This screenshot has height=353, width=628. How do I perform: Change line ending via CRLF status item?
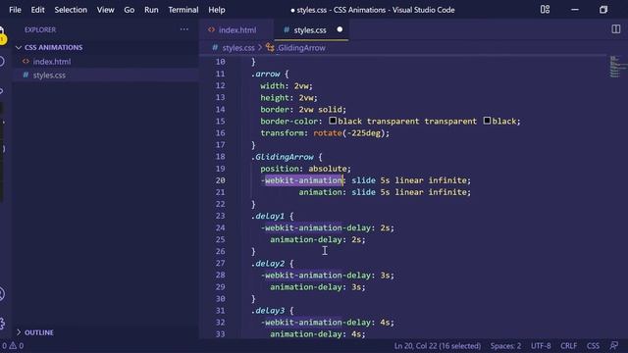[569, 346]
